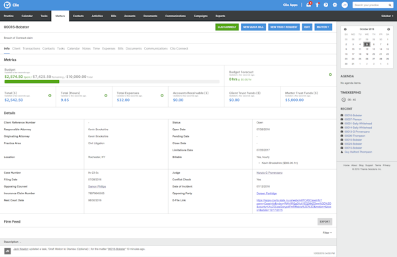The width and height of the screenshot is (397, 257).
Task: Go to the next month in the mini calendar
Action: point(388,29)
